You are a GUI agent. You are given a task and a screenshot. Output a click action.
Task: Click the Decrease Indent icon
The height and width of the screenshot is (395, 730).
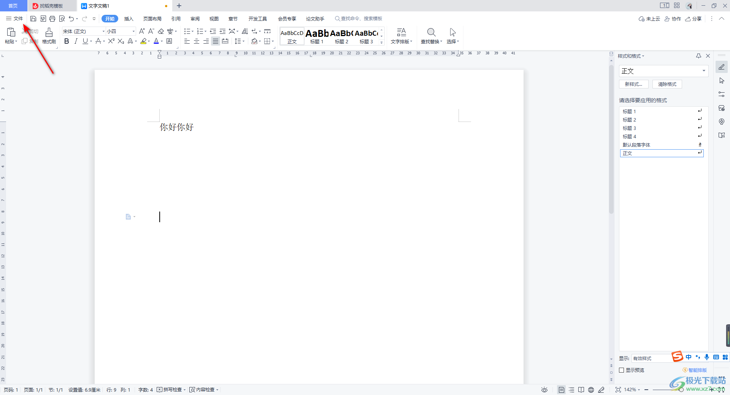coord(213,31)
